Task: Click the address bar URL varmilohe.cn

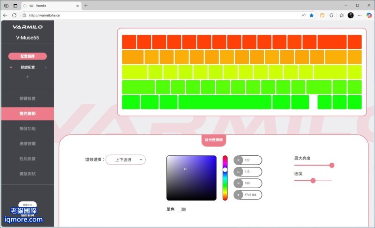Action: coord(44,15)
